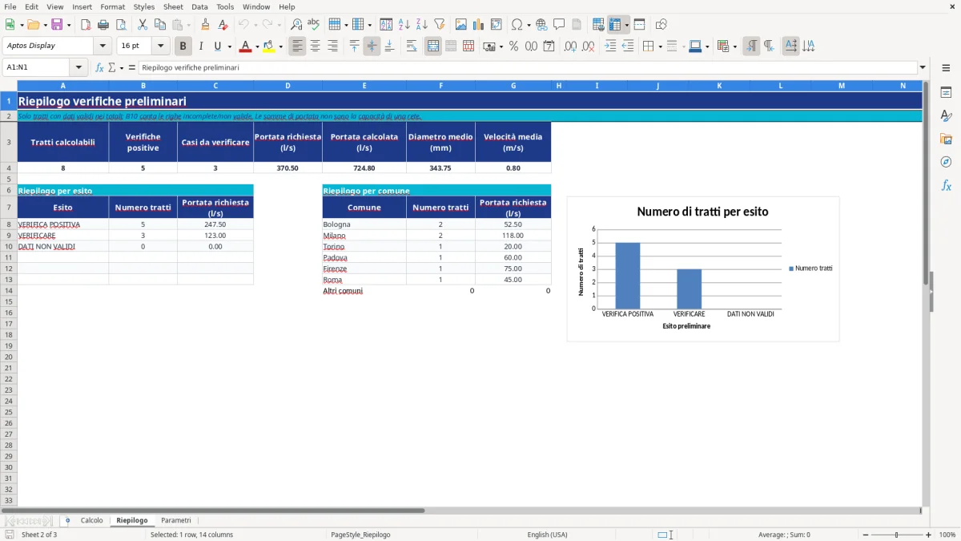961x541 pixels.
Task: Click the Insert Hyperlink globe icon
Action: tap(541, 25)
